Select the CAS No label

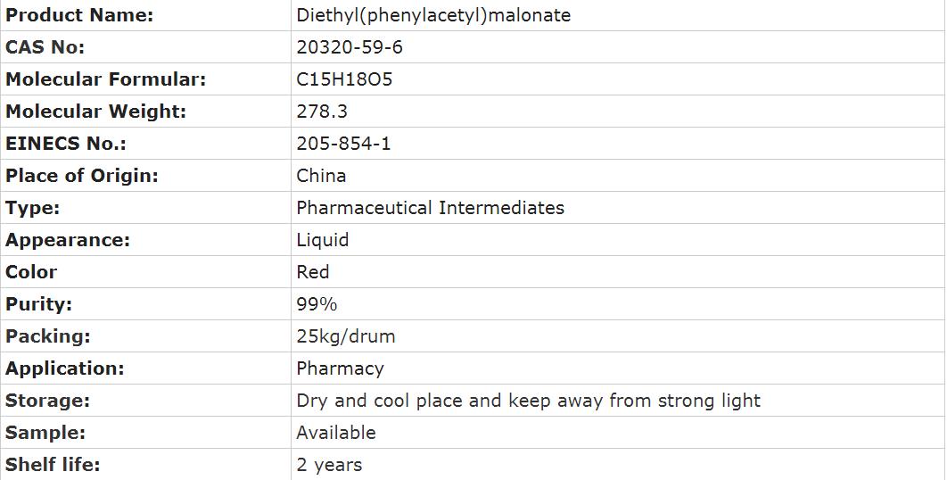(45, 47)
